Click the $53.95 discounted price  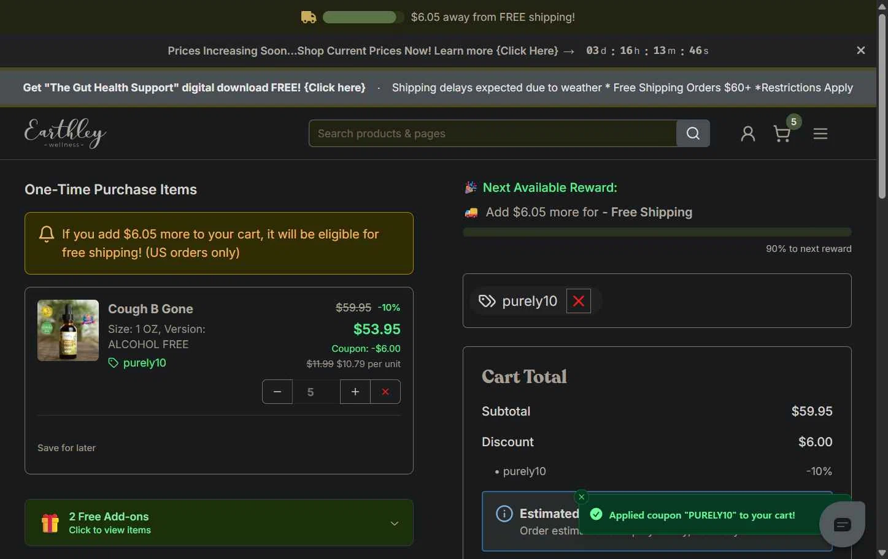tap(377, 329)
